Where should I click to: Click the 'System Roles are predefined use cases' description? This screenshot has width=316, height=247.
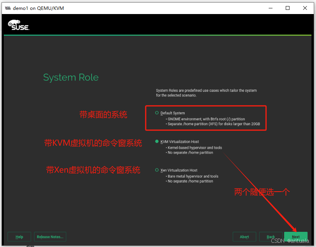click(x=206, y=93)
